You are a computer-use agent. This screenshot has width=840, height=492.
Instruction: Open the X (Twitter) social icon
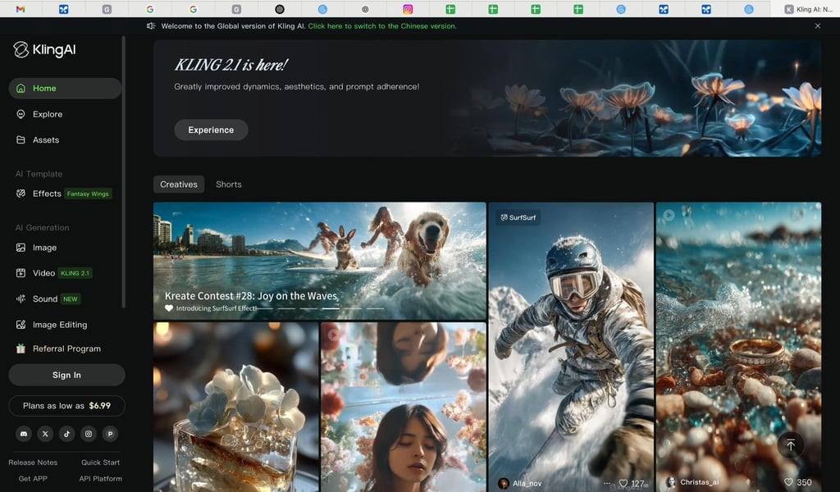45,434
